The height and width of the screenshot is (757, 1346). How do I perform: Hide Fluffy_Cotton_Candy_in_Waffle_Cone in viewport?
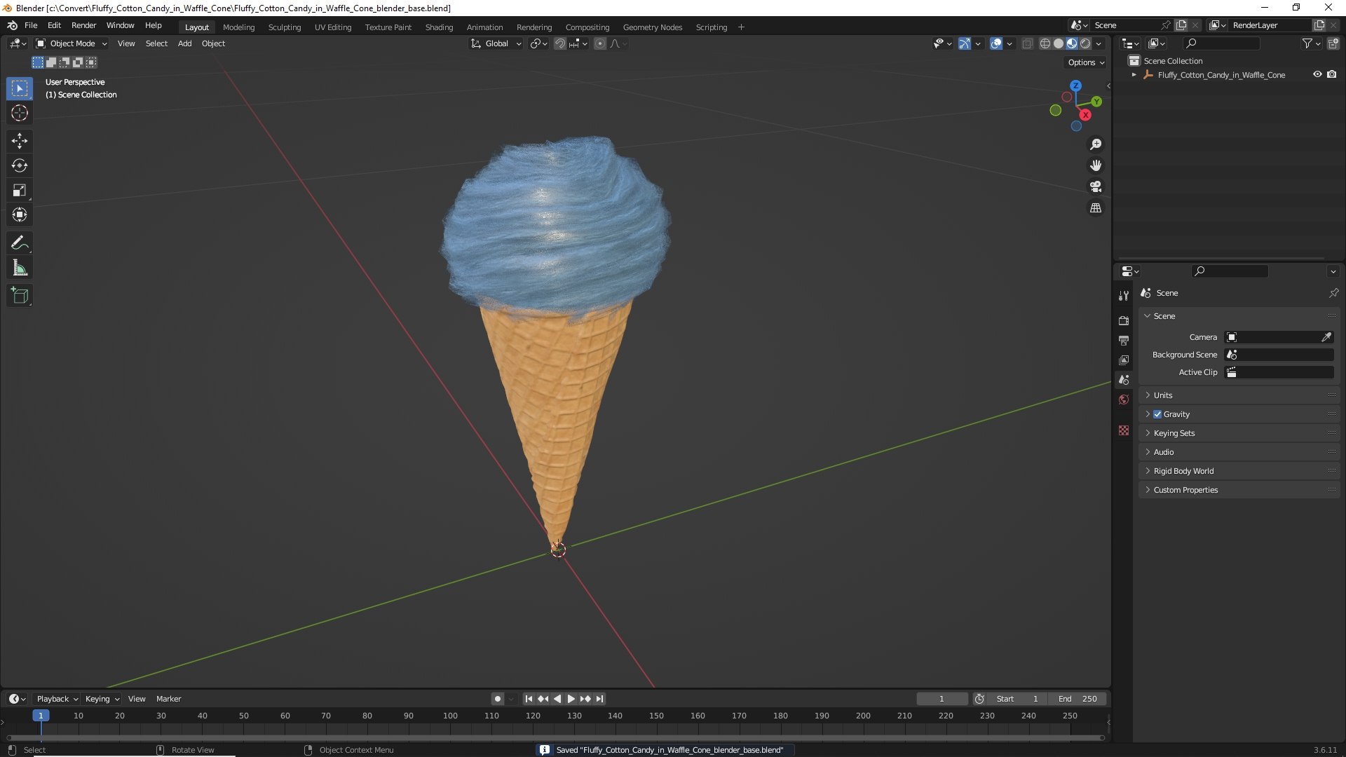pyautogui.click(x=1317, y=74)
